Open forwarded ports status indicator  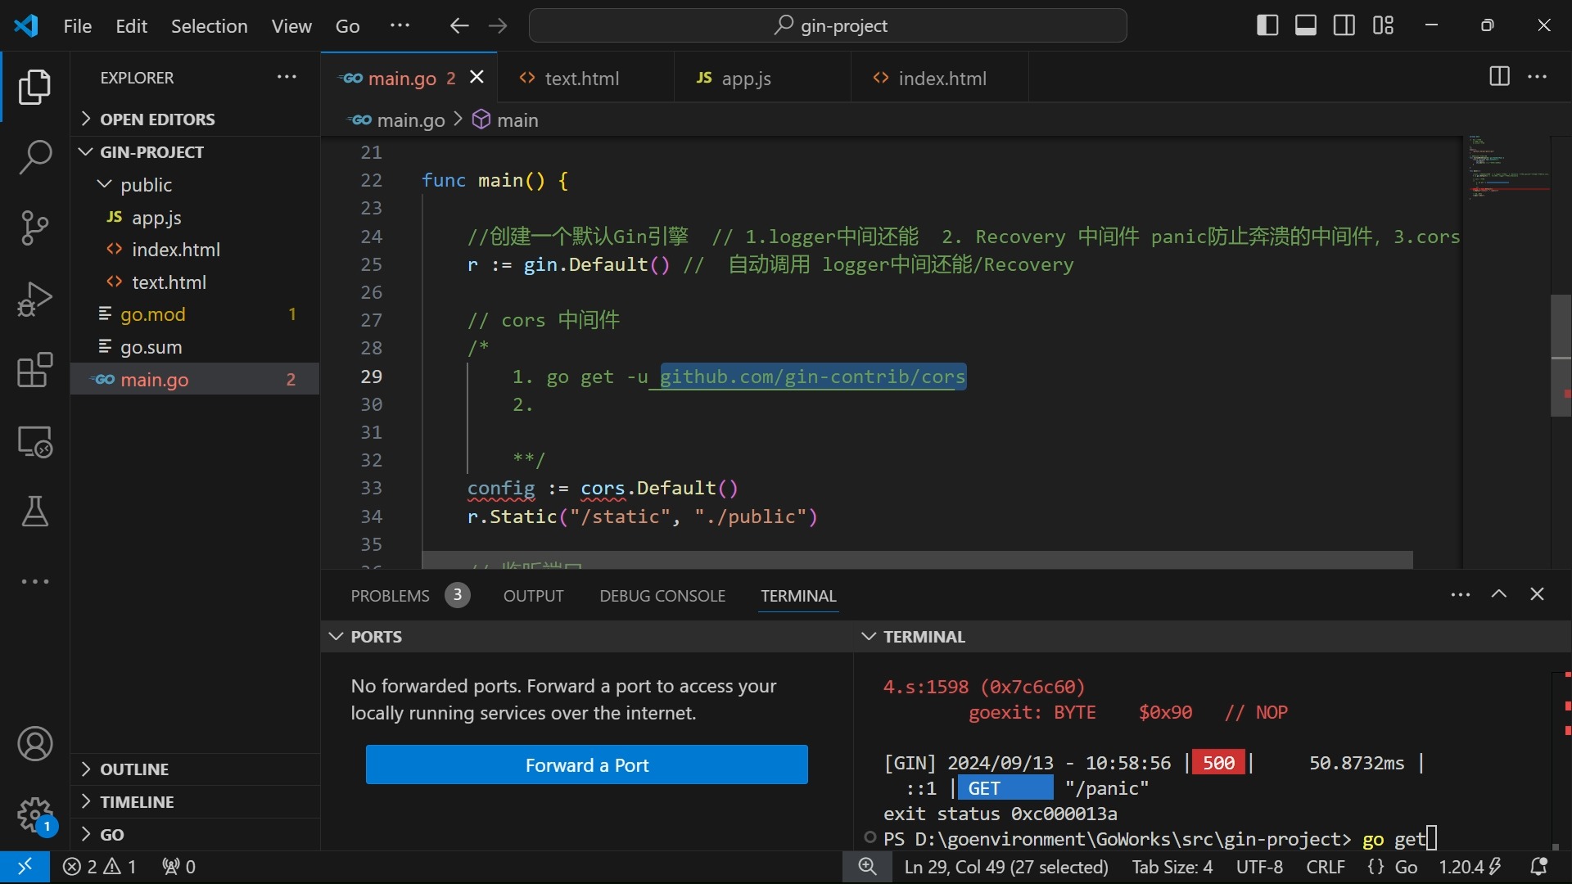tap(178, 867)
